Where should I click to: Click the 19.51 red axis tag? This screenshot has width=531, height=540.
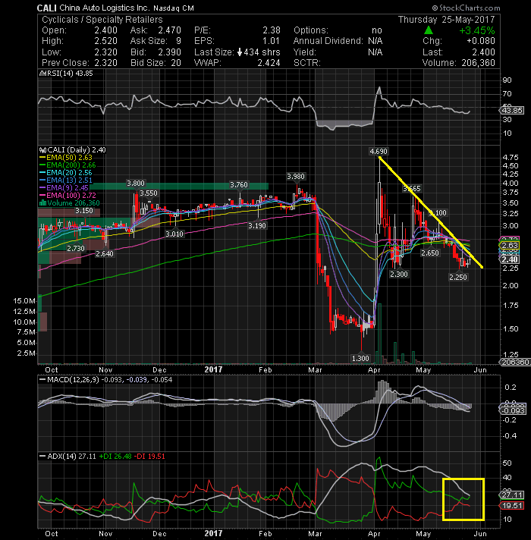click(512, 506)
